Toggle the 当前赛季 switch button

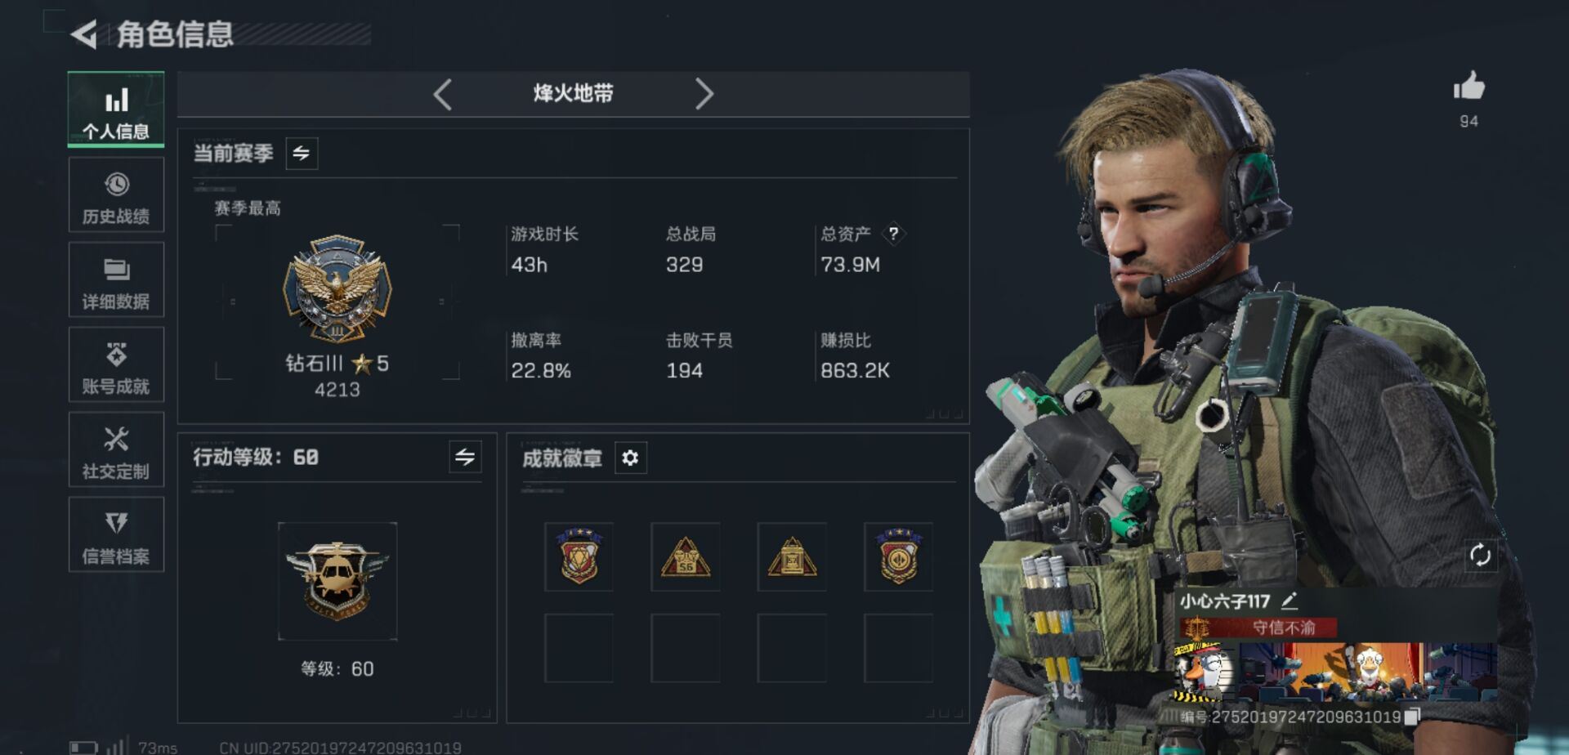(302, 153)
